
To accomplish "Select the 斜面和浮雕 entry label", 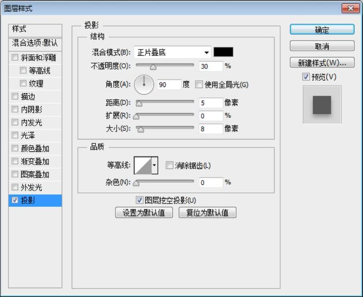I will tap(38, 57).
